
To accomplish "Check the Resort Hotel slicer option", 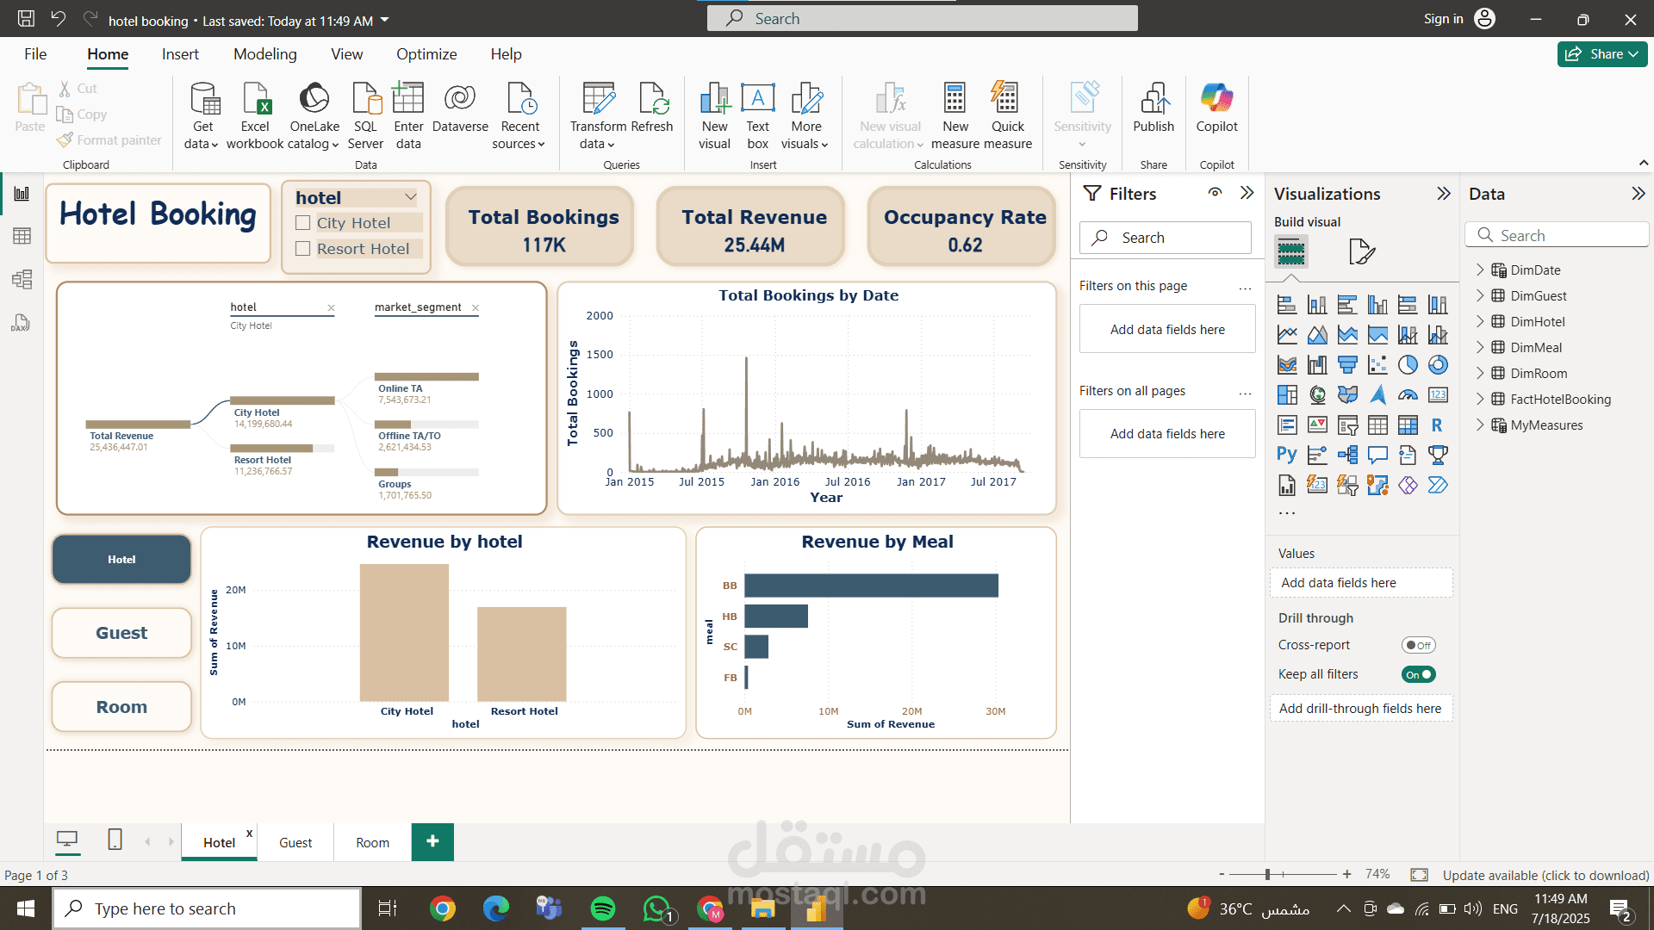I will [x=302, y=249].
